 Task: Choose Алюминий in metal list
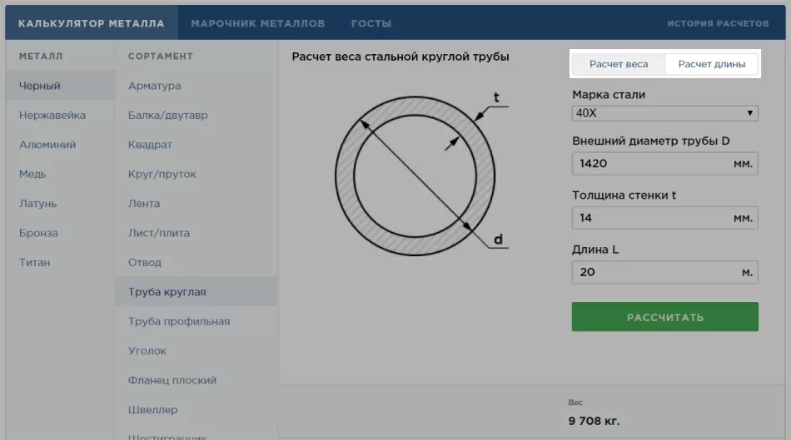click(47, 145)
